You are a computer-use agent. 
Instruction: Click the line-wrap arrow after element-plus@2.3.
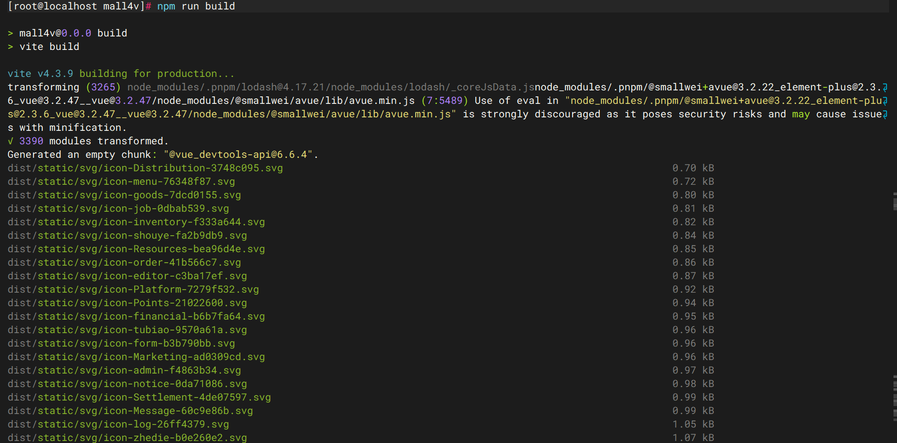pyautogui.click(x=885, y=87)
